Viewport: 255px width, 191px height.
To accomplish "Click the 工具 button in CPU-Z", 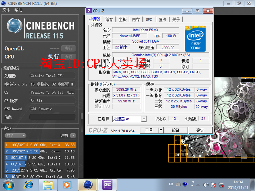I will coord(149,130).
